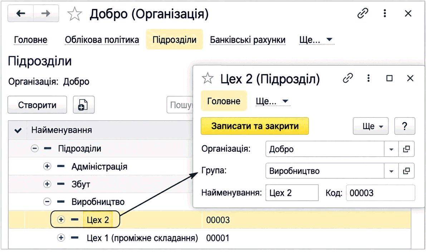This screenshot has height=252, width=426.
Task: Click the Група field with Виробництво
Action: pyautogui.click(x=325, y=171)
